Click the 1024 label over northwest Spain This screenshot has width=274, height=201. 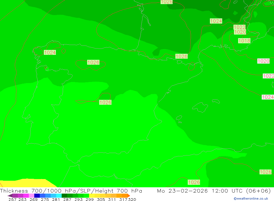50,52
